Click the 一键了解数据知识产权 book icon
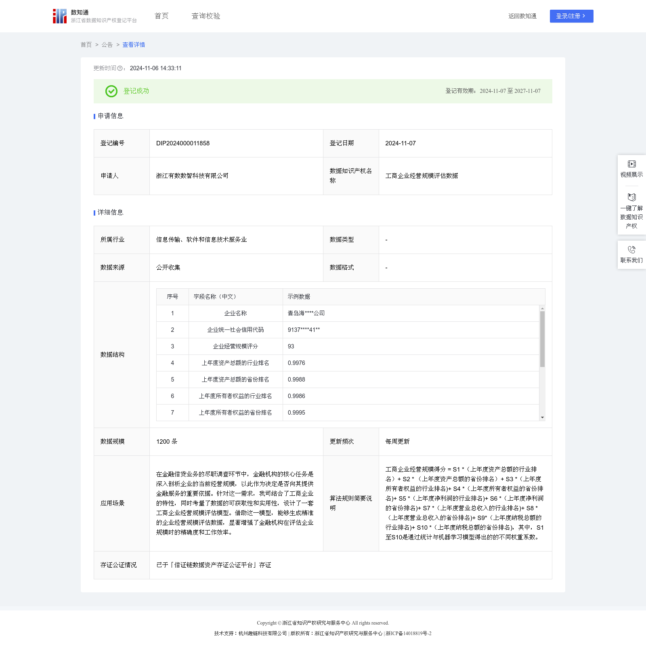Viewport: 646px width, 646px height. [632, 197]
